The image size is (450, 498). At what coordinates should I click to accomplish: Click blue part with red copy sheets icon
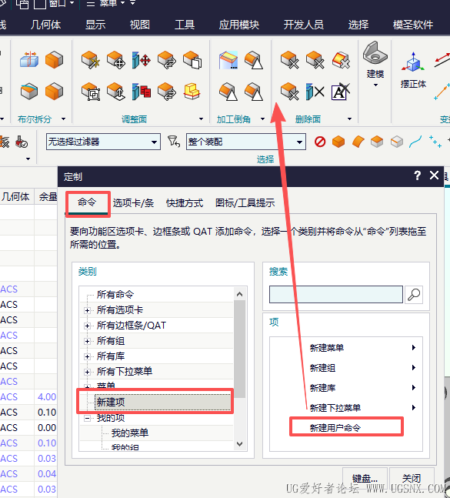(142, 92)
